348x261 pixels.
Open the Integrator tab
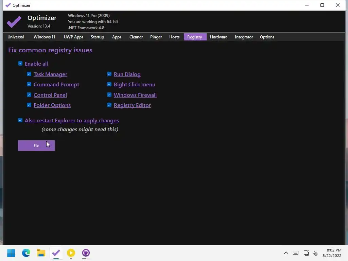(x=244, y=37)
